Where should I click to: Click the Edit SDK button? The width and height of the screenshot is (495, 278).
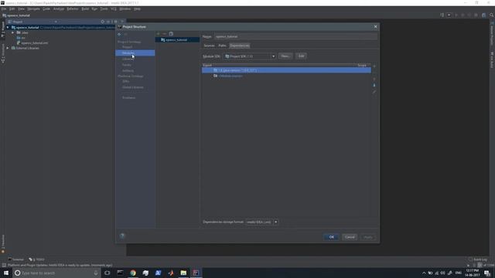(x=301, y=56)
